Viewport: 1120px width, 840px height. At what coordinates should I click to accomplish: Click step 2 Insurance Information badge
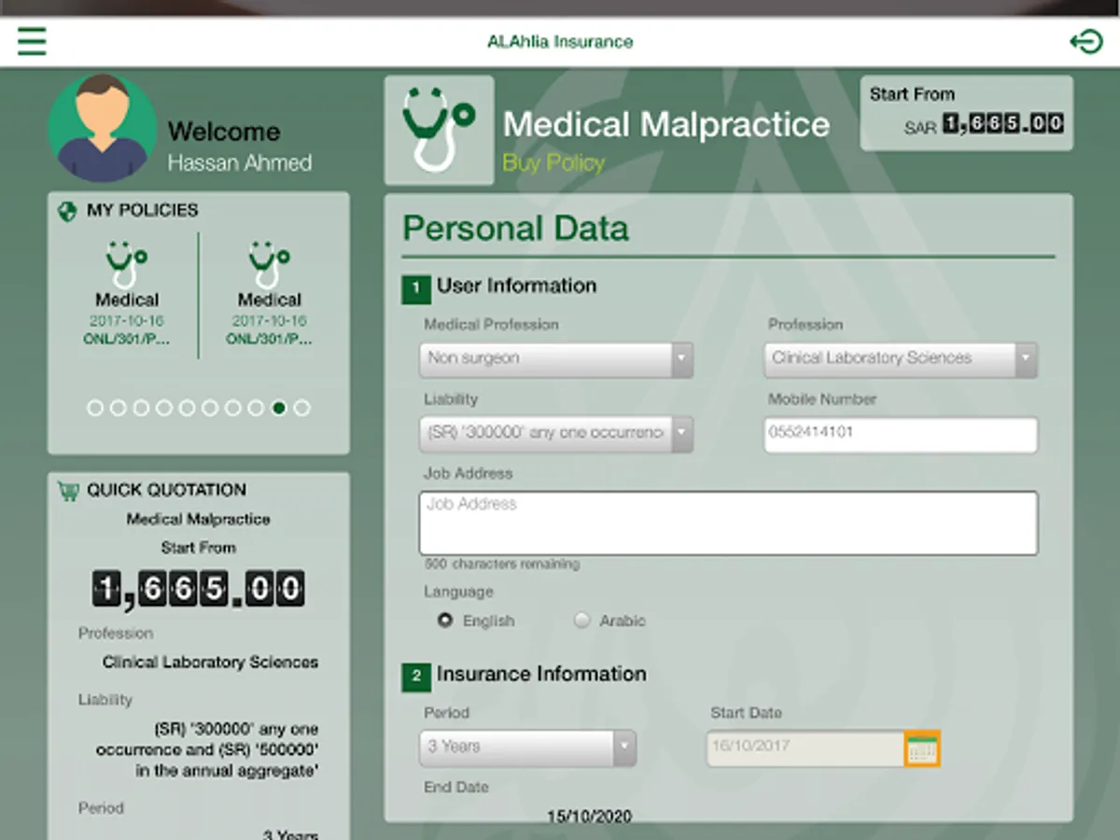click(416, 678)
